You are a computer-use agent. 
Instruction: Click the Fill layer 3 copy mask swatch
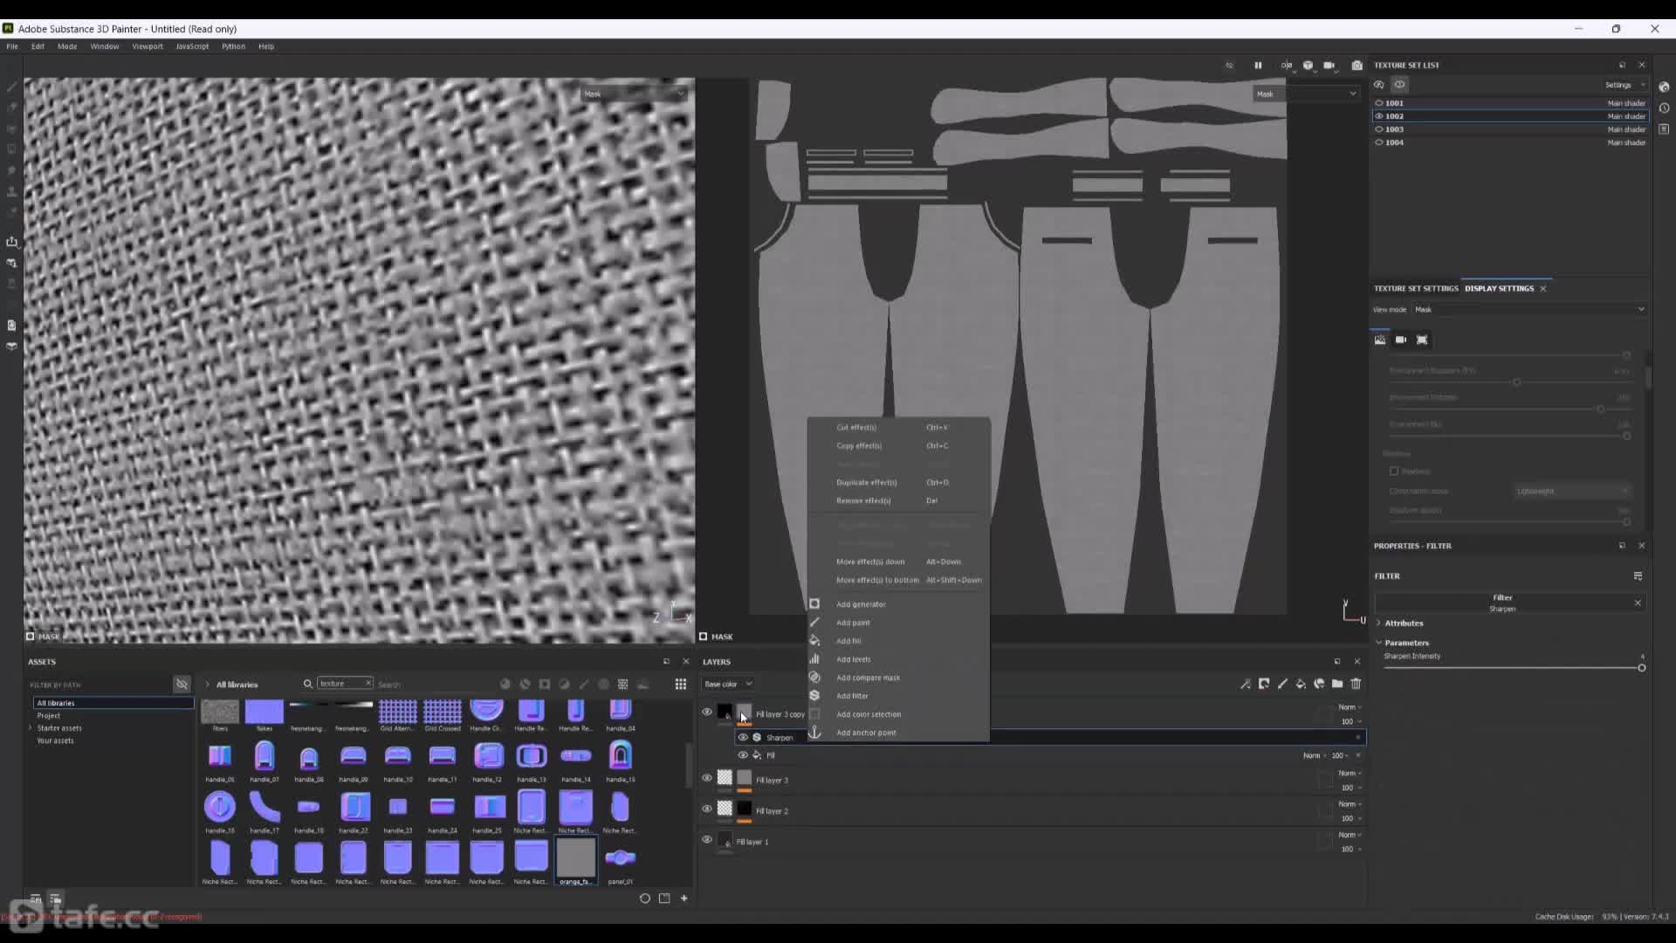click(x=745, y=712)
